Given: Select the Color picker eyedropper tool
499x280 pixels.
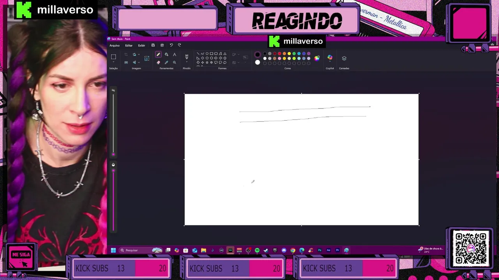Looking at the screenshot, I should 166,62.
